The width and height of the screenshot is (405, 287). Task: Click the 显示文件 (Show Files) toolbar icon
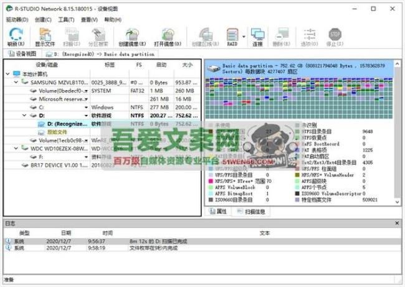click(45, 37)
